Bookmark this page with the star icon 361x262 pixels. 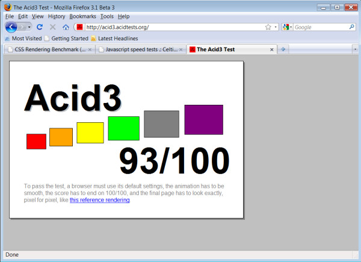268,27
